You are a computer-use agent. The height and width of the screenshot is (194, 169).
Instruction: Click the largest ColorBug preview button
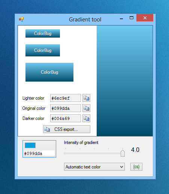[x=49, y=72]
